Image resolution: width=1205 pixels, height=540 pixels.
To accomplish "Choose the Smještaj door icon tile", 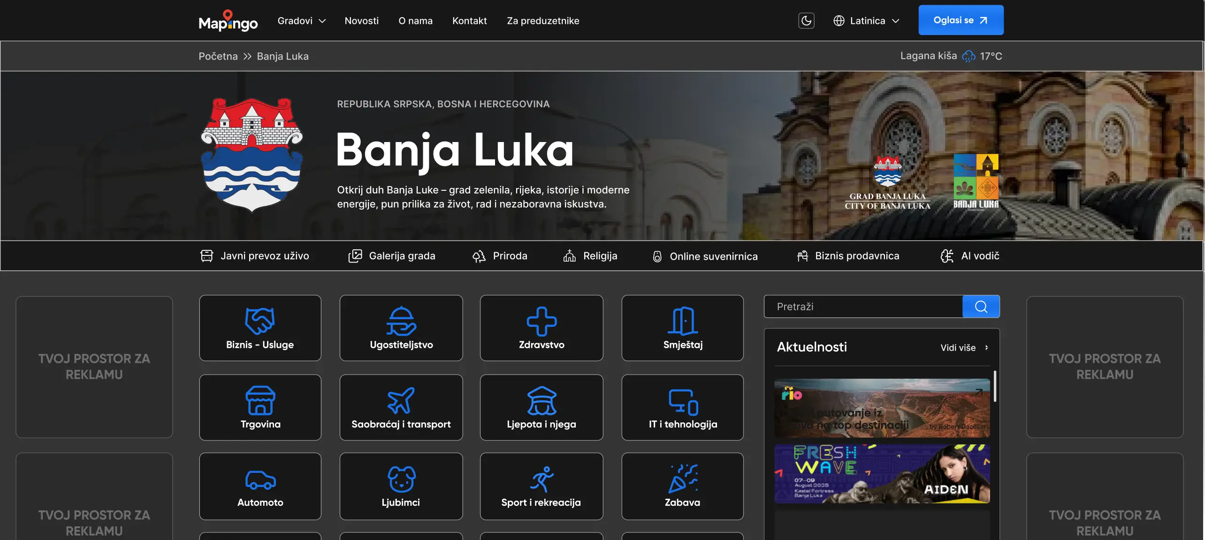I will pyautogui.click(x=682, y=328).
